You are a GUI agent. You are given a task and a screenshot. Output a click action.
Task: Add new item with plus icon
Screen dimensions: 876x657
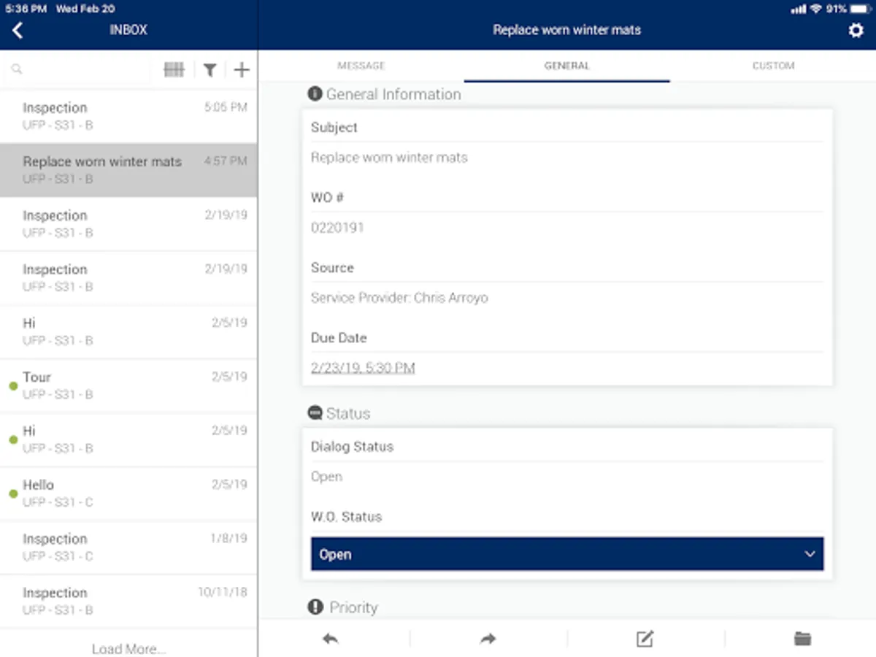[x=242, y=70]
